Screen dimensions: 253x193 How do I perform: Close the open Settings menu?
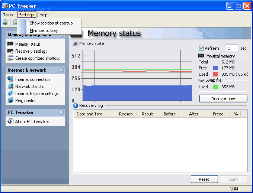27,15
